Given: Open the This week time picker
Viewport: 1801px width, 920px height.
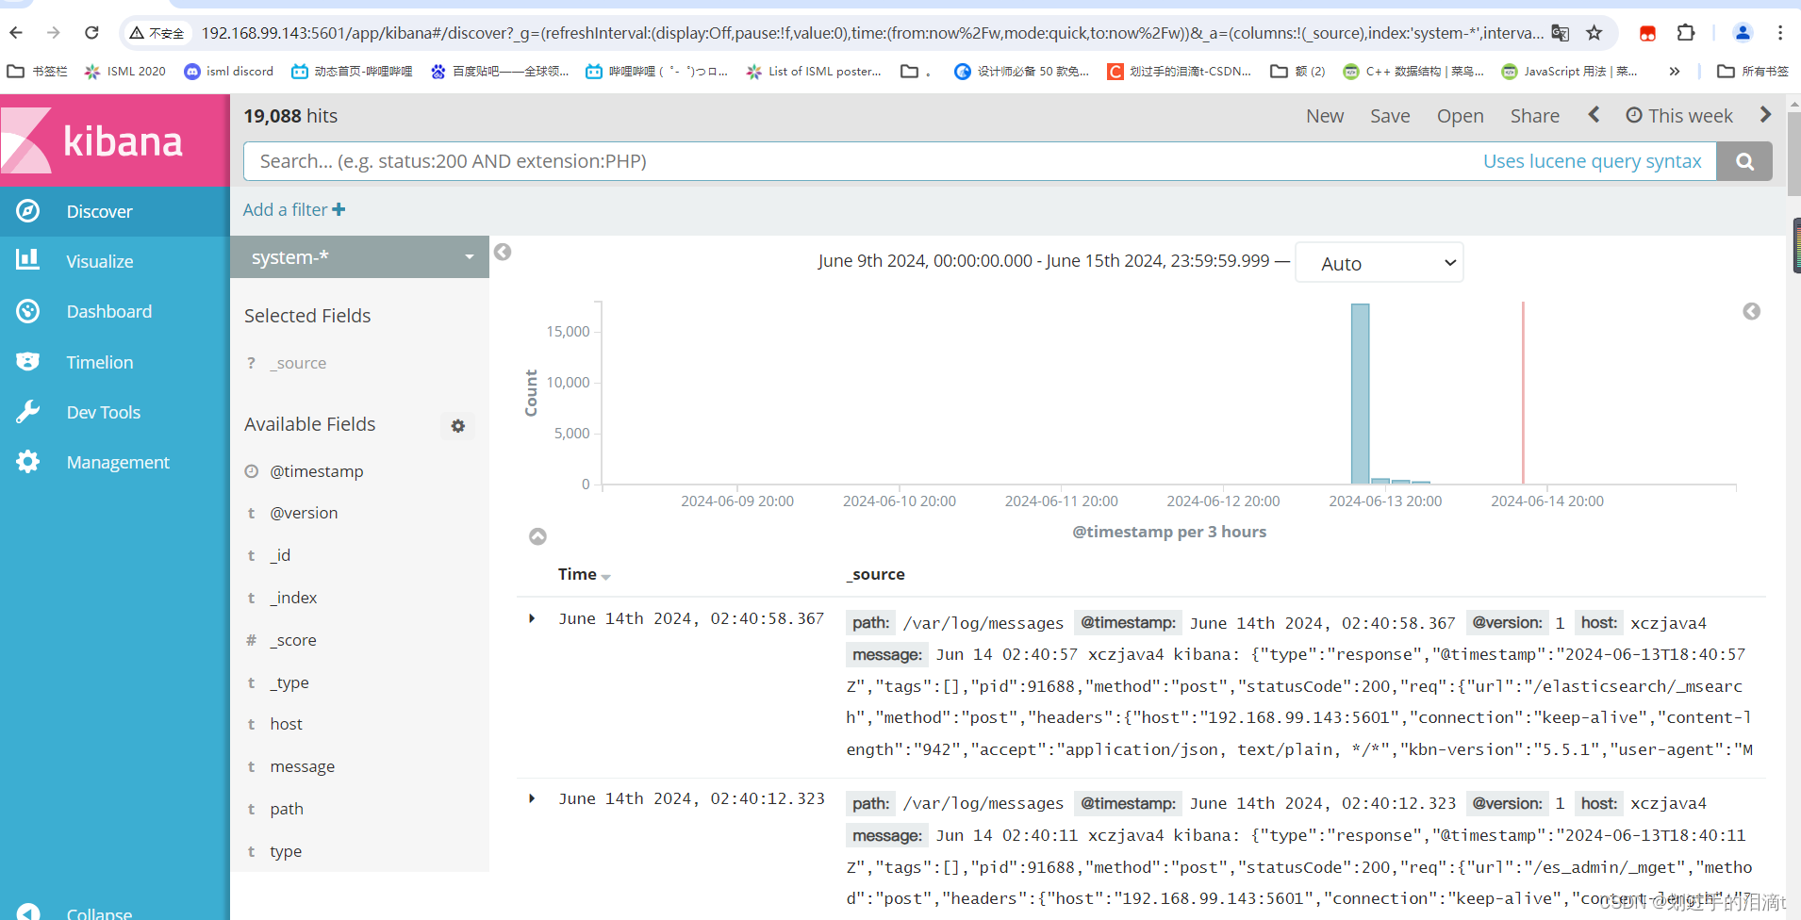Looking at the screenshot, I should [x=1679, y=116].
